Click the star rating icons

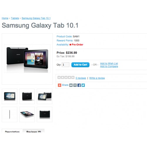[x=66, y=77]
